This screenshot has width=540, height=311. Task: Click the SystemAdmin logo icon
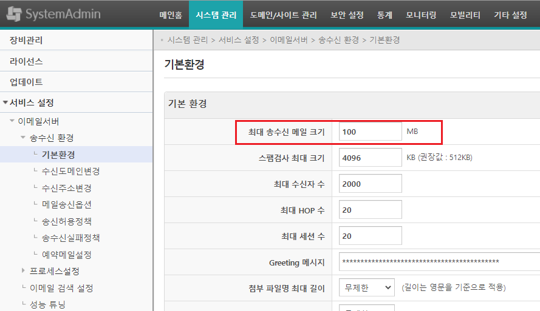13,14
